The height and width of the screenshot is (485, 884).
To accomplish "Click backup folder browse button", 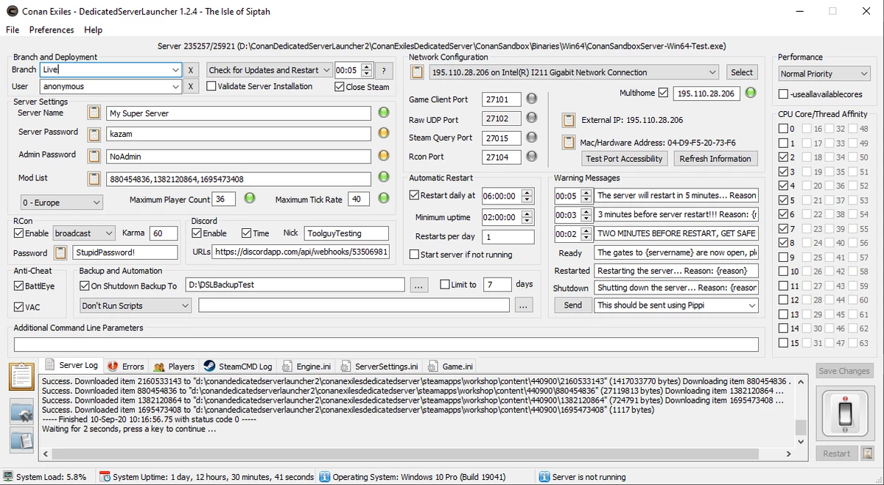I will 418,285.
